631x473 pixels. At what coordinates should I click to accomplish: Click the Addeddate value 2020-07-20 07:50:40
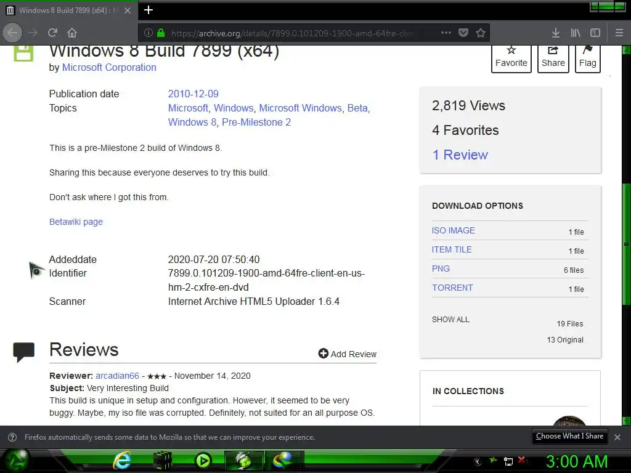pyautogui.click(x=214, y=259)
